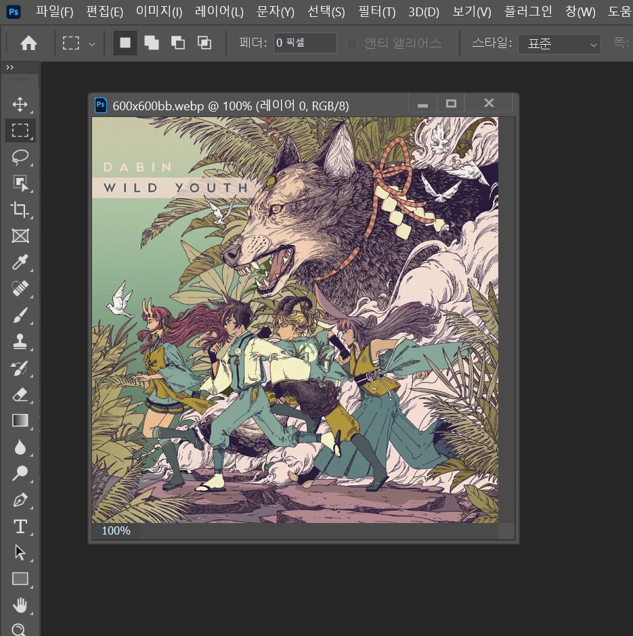Open the 편집(E) menu
Viewport: 633px width, 636px height.
click(x=104, y=12)
